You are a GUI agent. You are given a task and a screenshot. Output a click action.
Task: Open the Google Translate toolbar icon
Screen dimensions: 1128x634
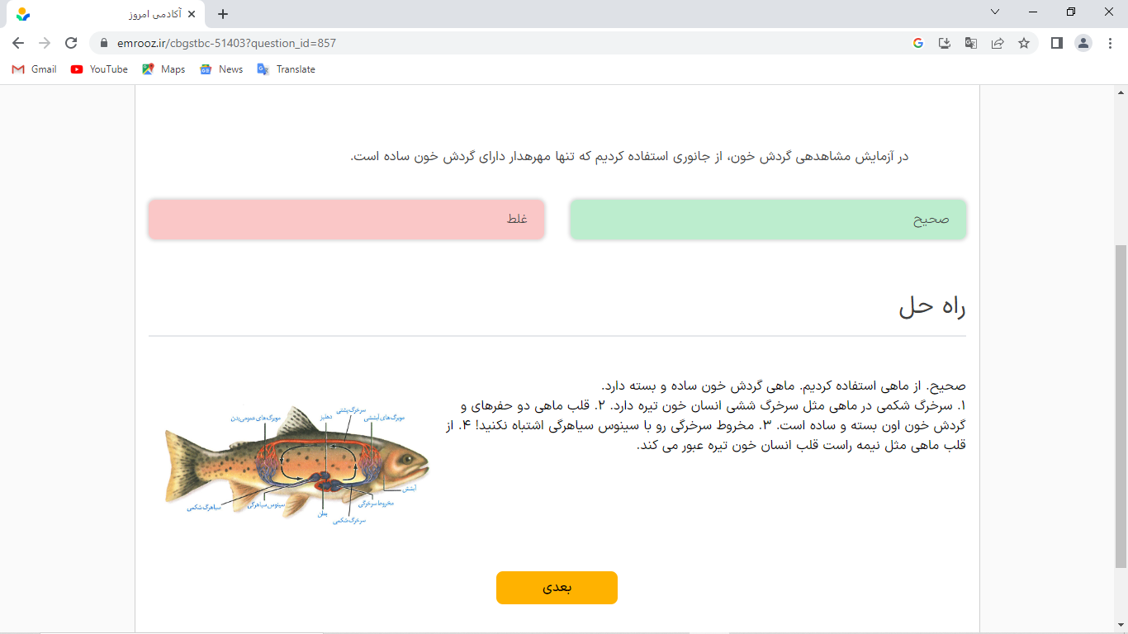click(971, 43)
